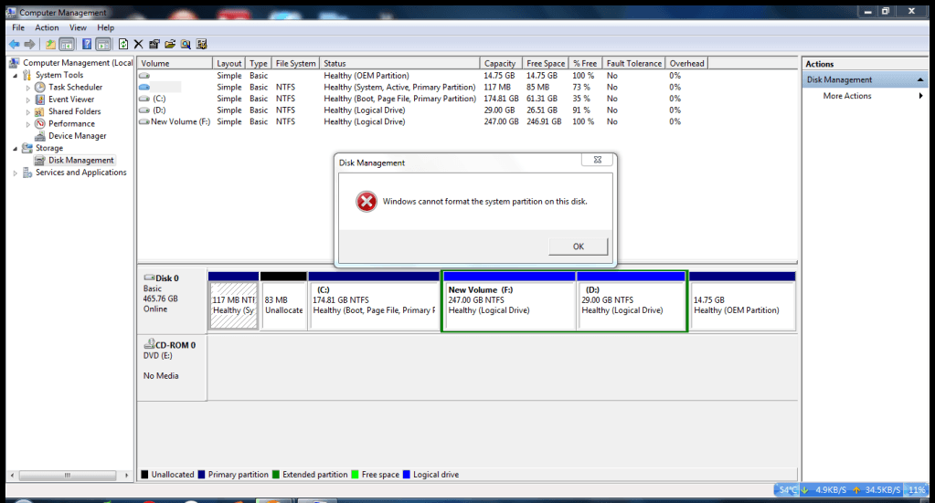Open the More Actions submenu arrow
The width and height of the screenshot is (935, 503).
920,96
